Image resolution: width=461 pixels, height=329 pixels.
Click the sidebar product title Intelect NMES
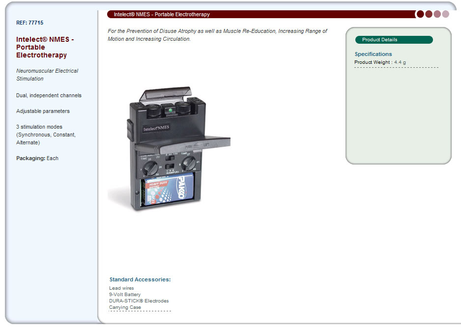pyautogui.click(x=45, y=47)
